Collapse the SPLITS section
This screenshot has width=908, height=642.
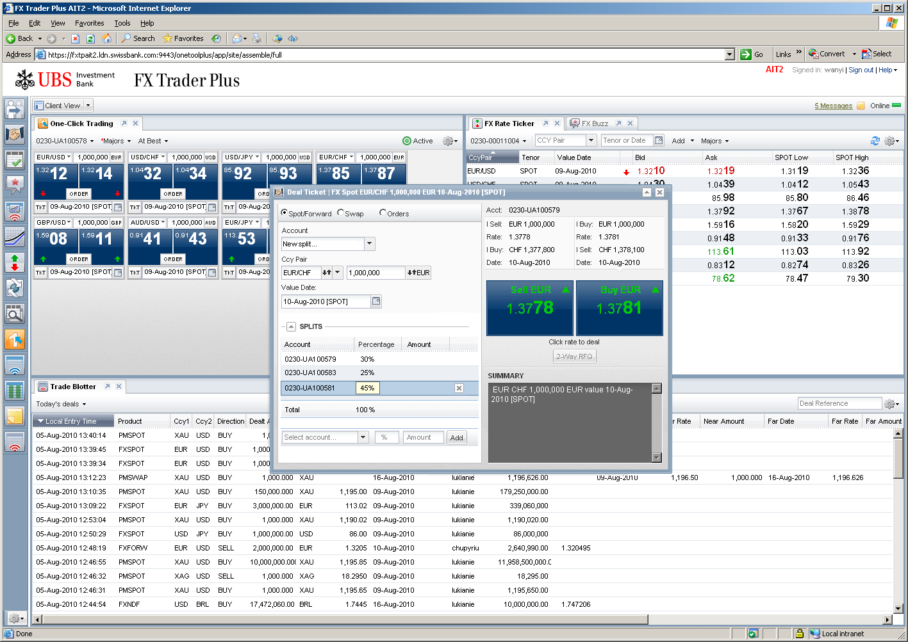click(x=291, y=326)
